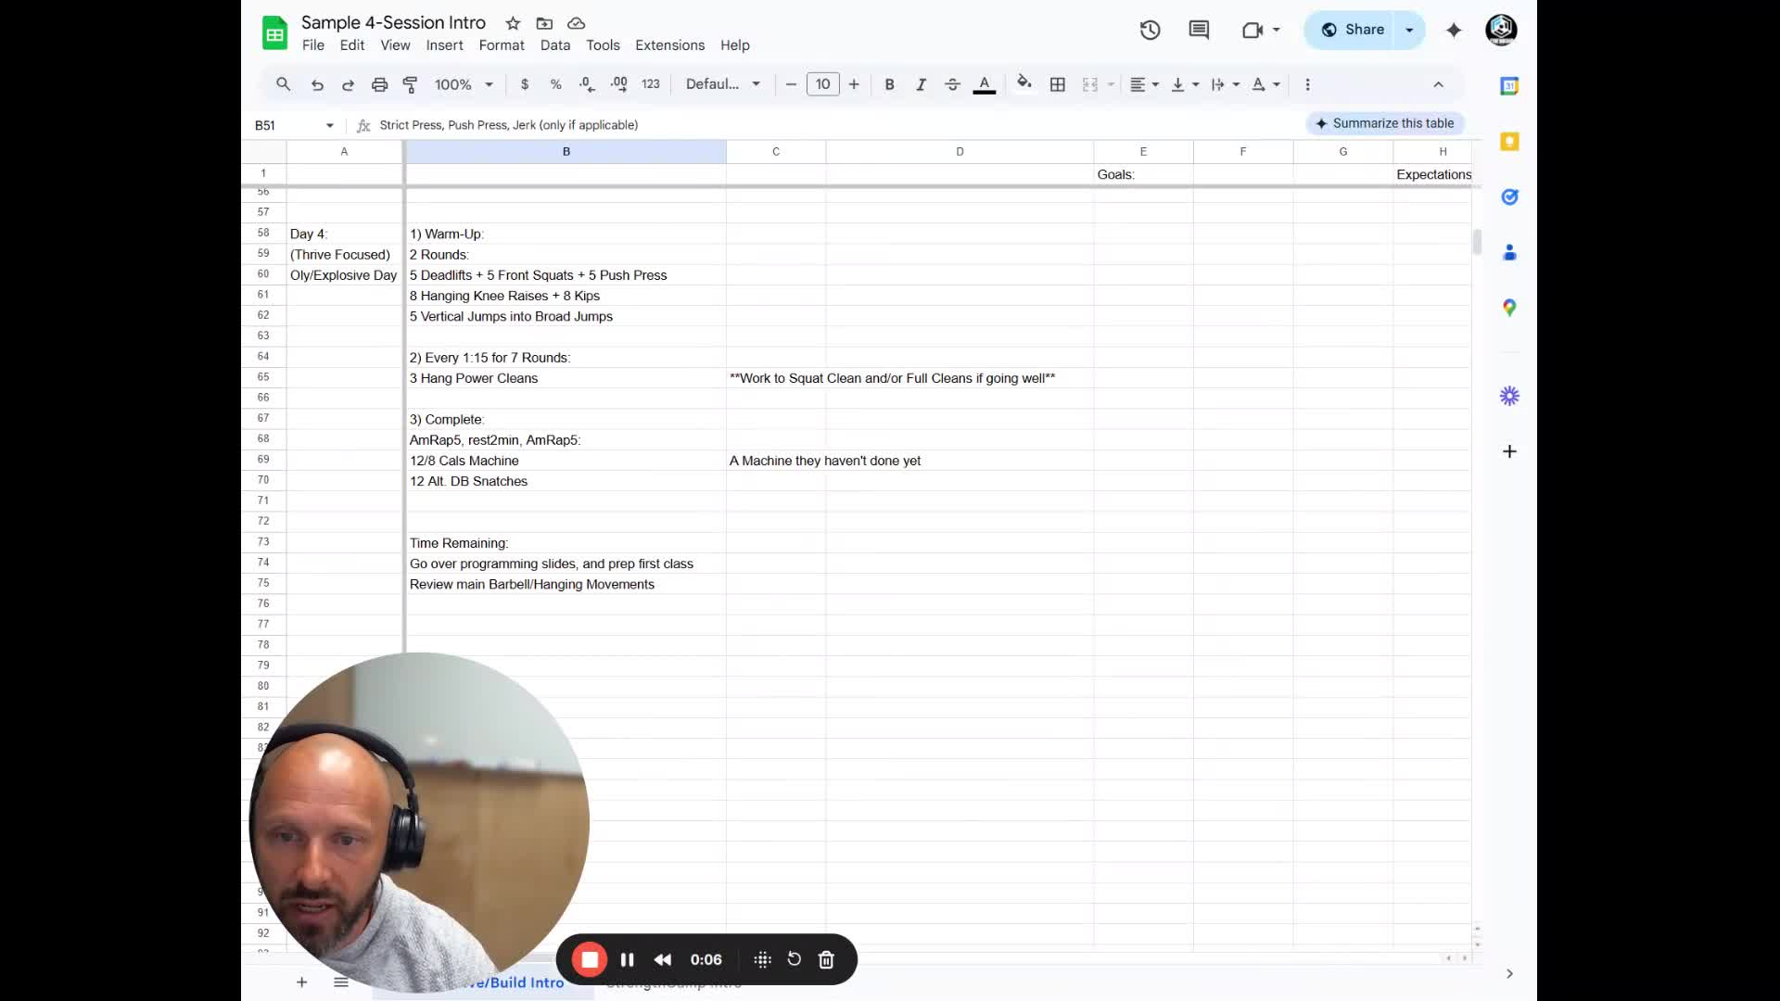Viewport: 1780px width, 1001px height.
Task: Click the Share button
Action: pyautogui.click(x=1352, y=30)
